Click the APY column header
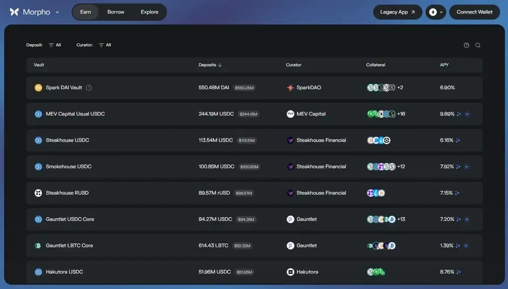Viewport: 508px width, 289px height. point(444,65)
